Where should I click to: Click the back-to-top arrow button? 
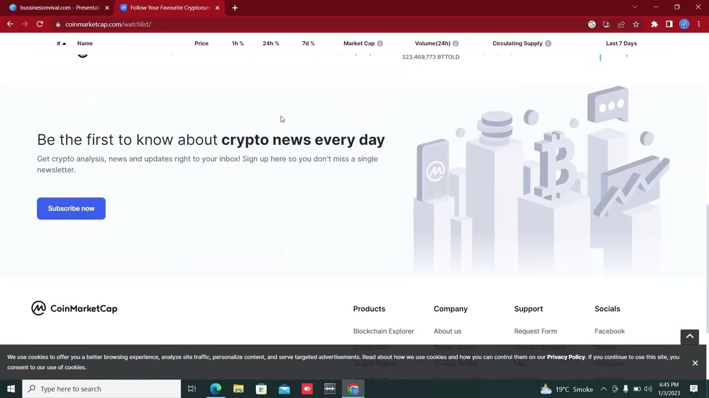pyautogui.click(x=690, y=337)
